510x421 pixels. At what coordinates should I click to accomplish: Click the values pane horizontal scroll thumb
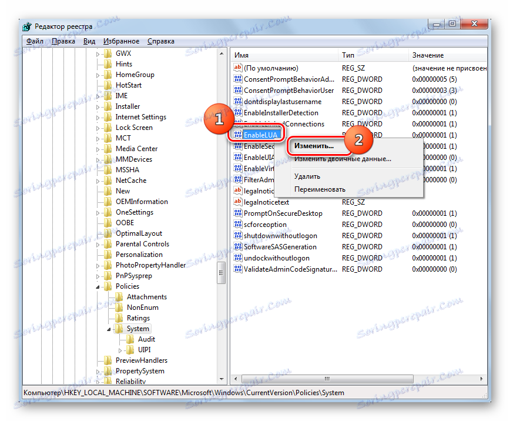click(x=327, y=379)
